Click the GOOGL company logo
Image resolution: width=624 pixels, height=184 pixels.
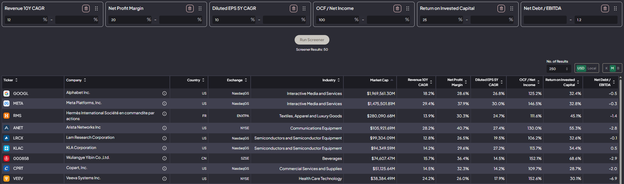click(6, 93)
